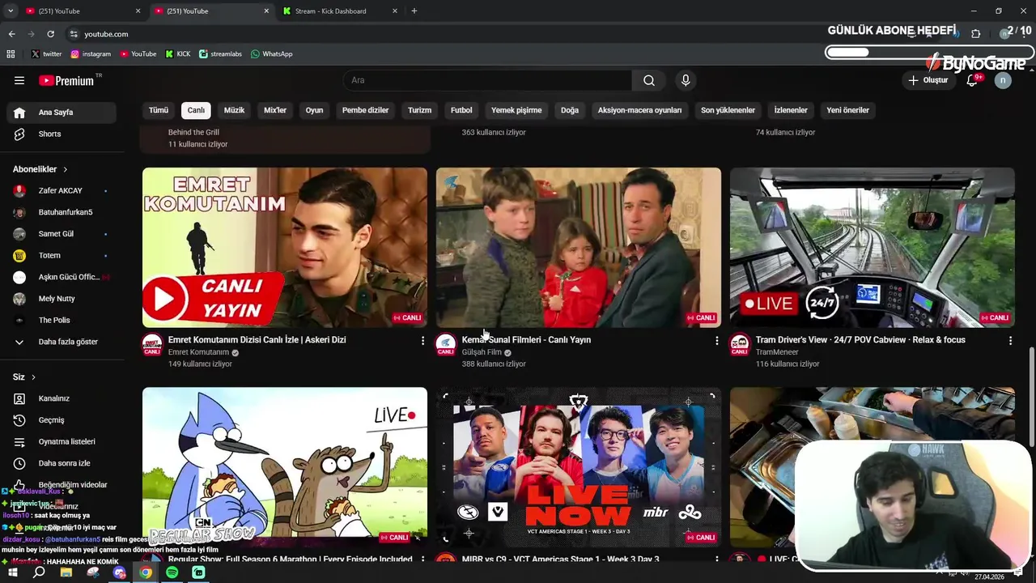Image resolution: width=1036 pixels, height=583 pixels.
Task: Select the Oyun filter chip
Action: click(x=314, y=110)
